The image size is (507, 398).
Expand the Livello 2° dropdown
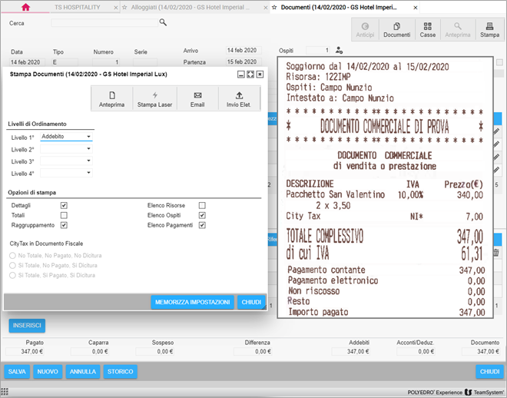(66, 149)
